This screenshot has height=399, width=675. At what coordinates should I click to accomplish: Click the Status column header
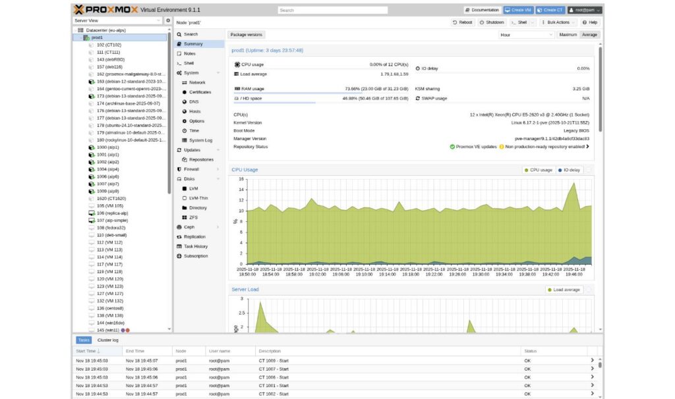coord(554,352)
